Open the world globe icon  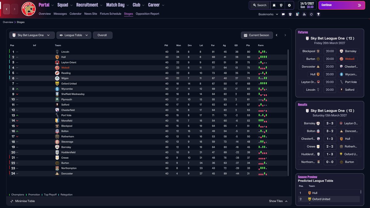point(282,5)
